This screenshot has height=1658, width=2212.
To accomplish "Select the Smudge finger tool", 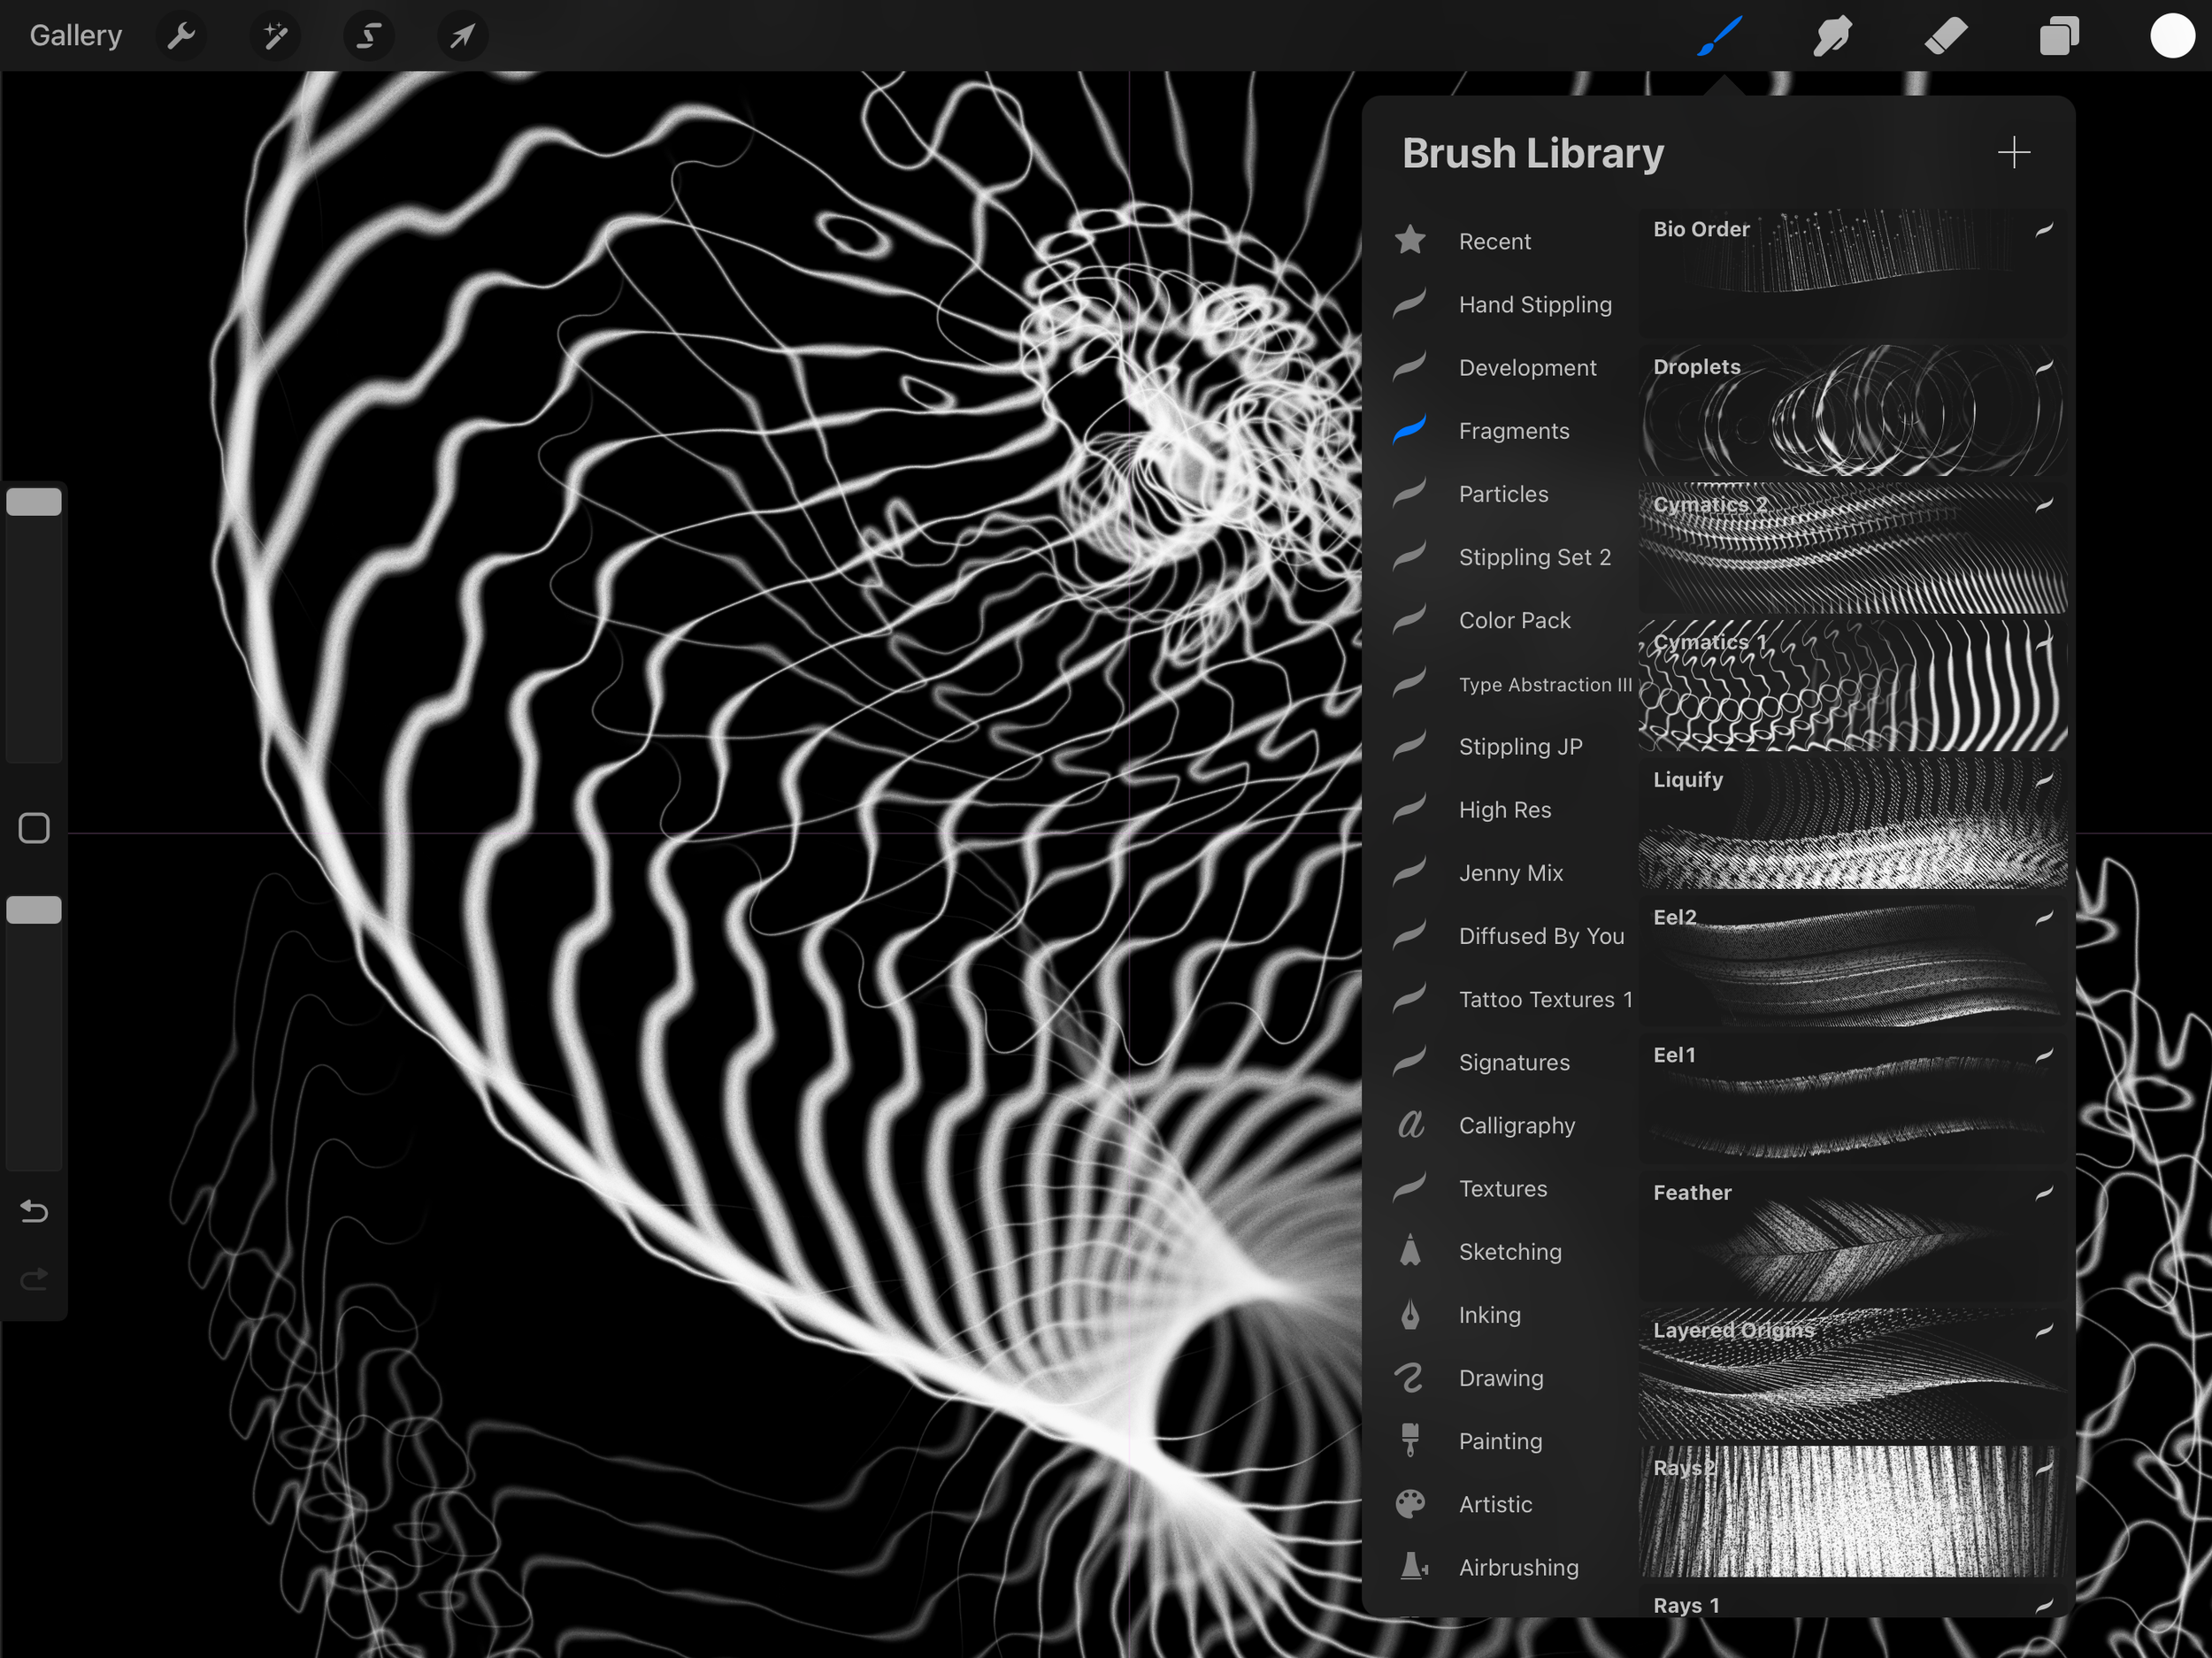I will click(x=1832, y=36).
